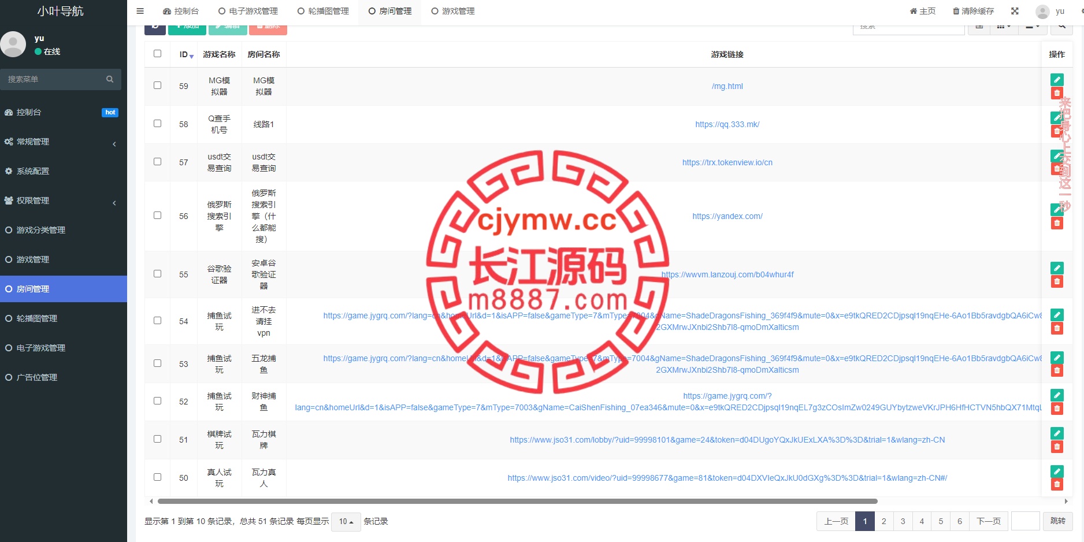Delete row 56 俄罗斯搜索引擎
Viewport: 1084px width, 542px height.
point(1057,223)
